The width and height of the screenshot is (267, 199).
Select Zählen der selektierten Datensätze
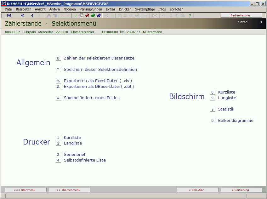point(99,58)
